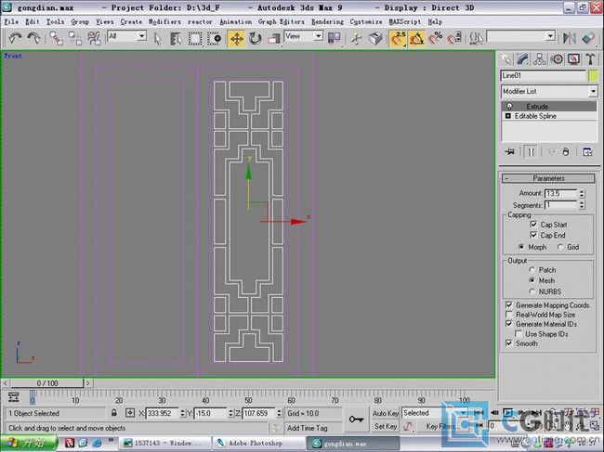The height and width of the screenshot is (452, 604).
Task: Choose the Bind to Space Warp tool
Action: point(94,38)
